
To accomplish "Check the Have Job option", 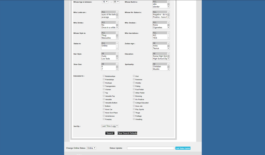I will (x=134, y=106).
